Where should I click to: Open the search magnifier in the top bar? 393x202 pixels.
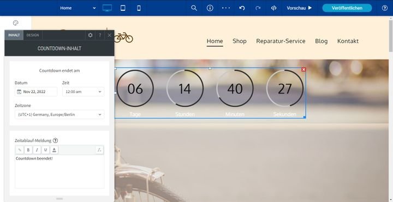tap(194, 8)
